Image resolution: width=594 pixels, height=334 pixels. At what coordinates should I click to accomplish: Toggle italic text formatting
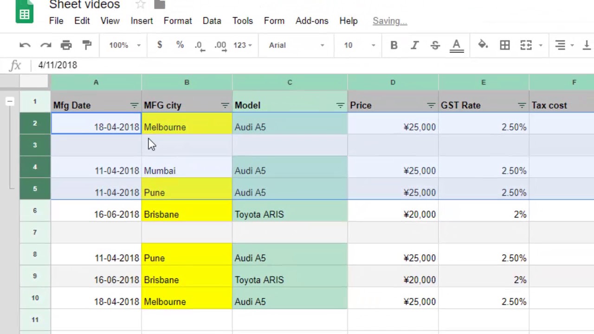pos(414,45)
